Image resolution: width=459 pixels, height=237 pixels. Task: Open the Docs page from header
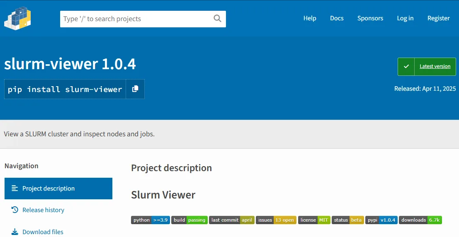337,18
